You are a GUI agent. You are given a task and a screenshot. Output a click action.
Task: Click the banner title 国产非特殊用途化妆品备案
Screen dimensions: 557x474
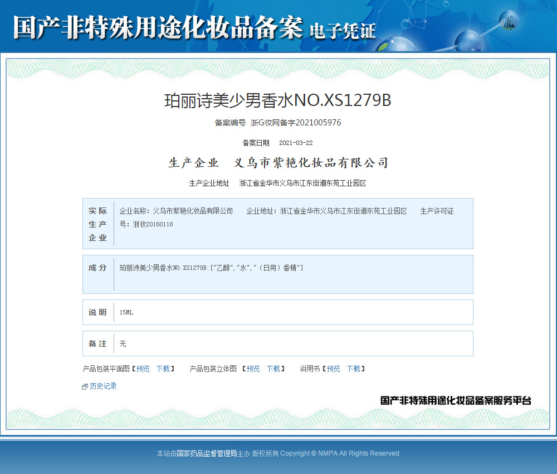(158, 27)
